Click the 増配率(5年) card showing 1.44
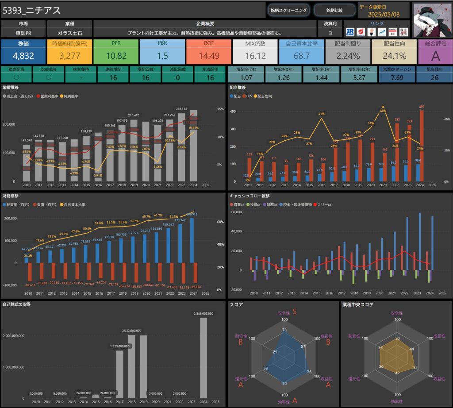 [x=321, y=74]
